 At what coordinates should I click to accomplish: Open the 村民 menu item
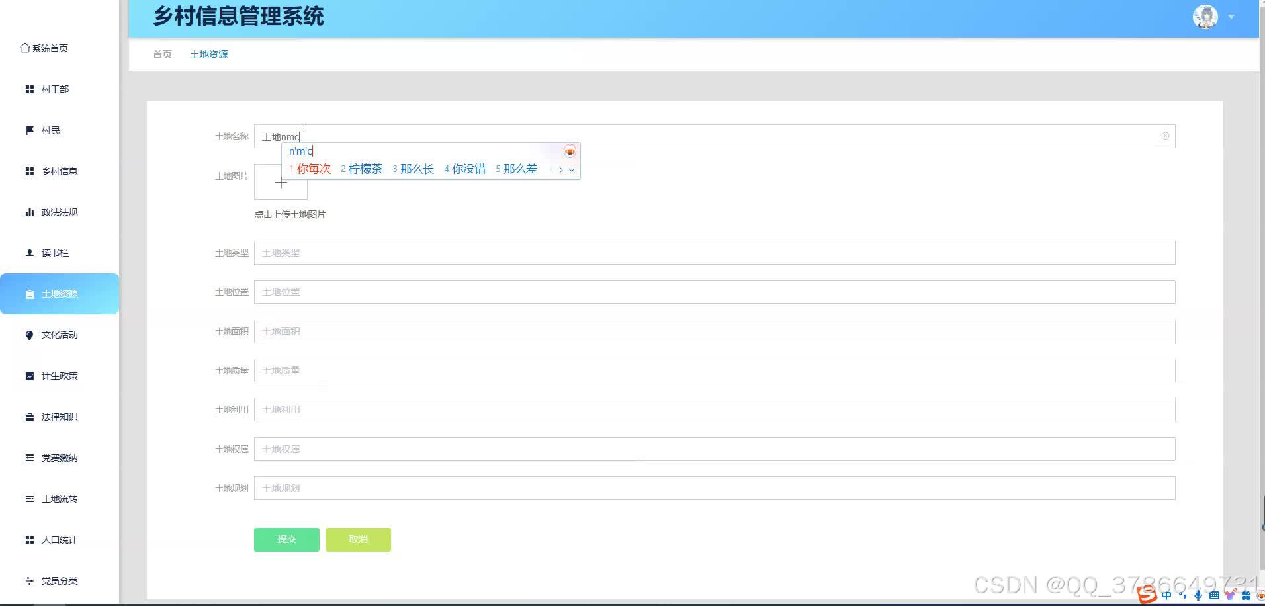click(60, 130)
